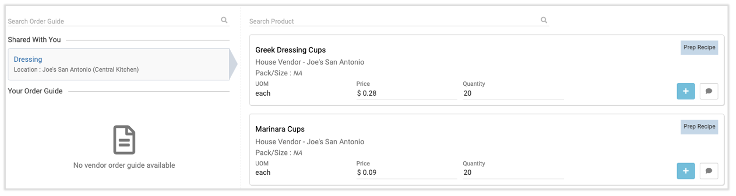
Task: Click Prep Recipe tag on Marinara Cups
Action: 699,126
